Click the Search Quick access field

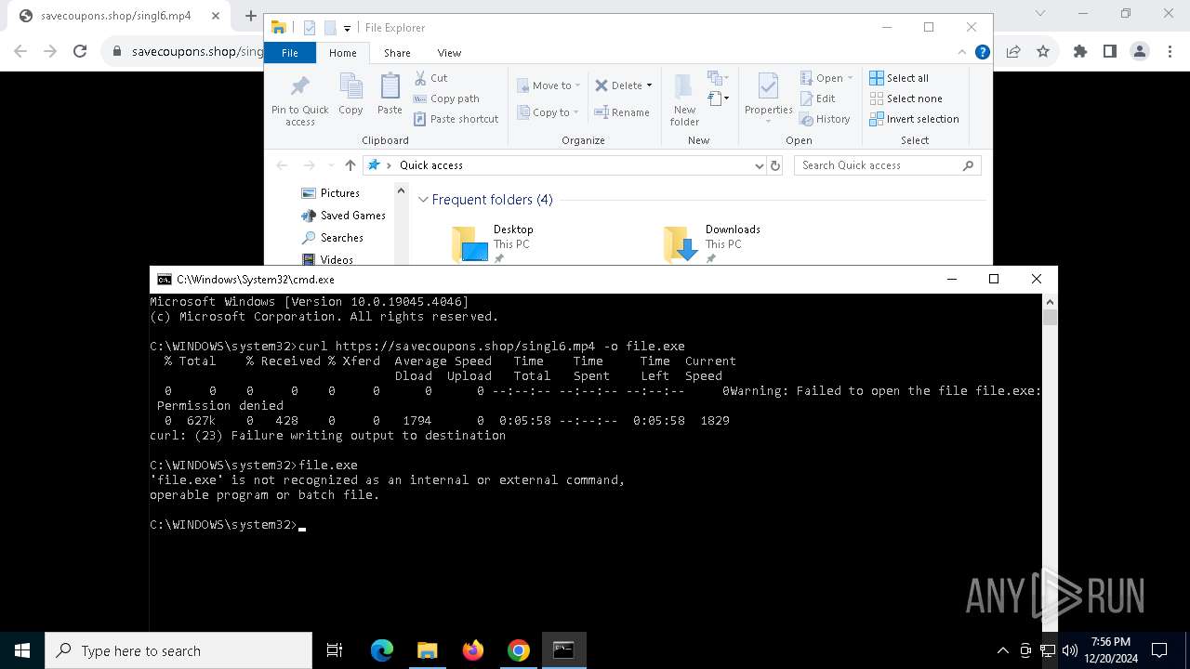[888, 165]
